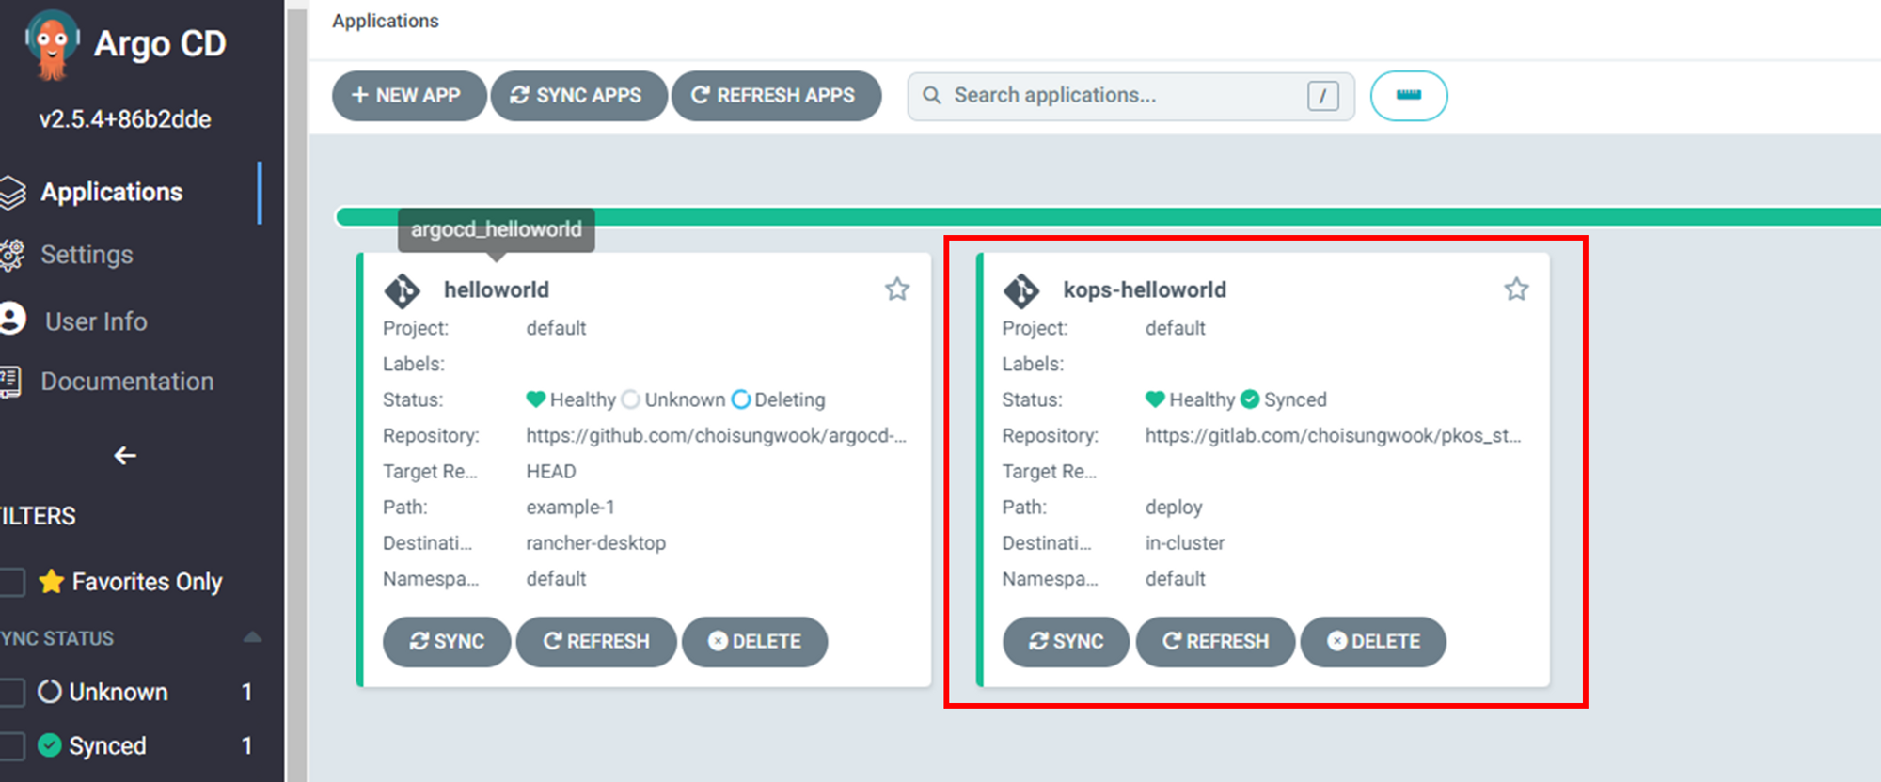1881x782 pixels.
Task: Open the kops-helloworld application title
Action: (x=1145, y=290)
